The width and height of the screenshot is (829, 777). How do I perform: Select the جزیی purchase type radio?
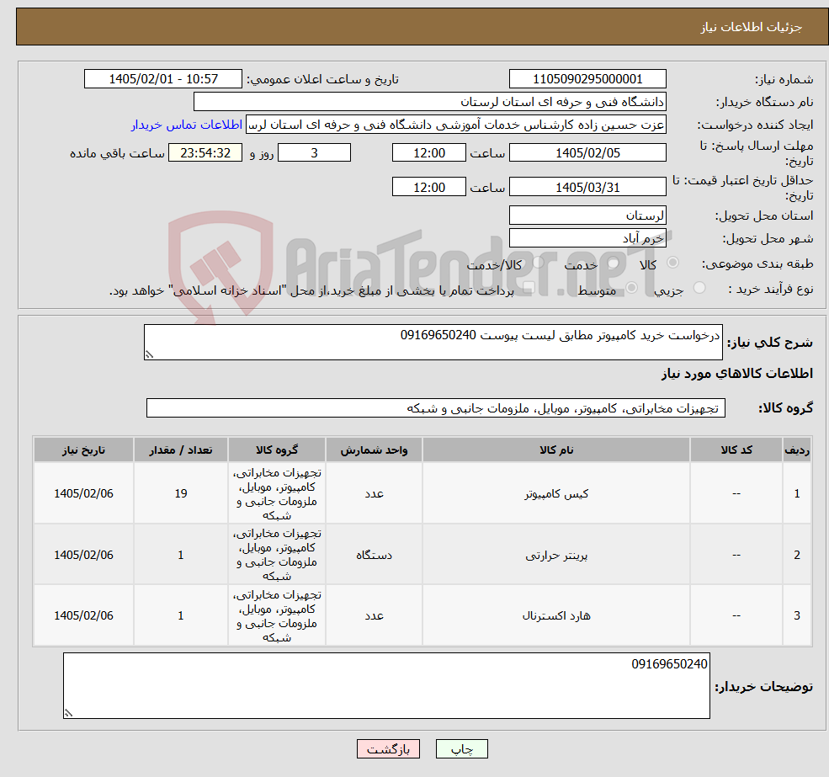click(x=699, y=288)
